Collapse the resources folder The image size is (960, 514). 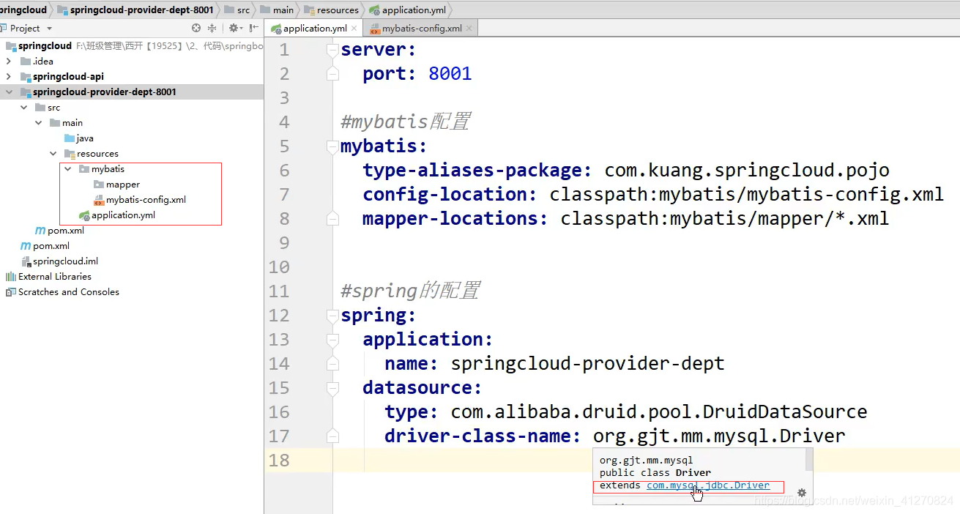tap(53, 154)
